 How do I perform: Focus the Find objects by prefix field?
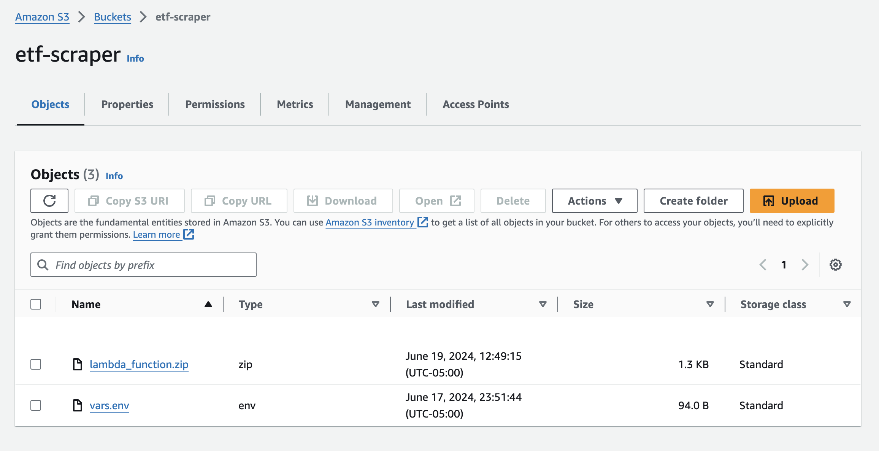coord(143,265)
